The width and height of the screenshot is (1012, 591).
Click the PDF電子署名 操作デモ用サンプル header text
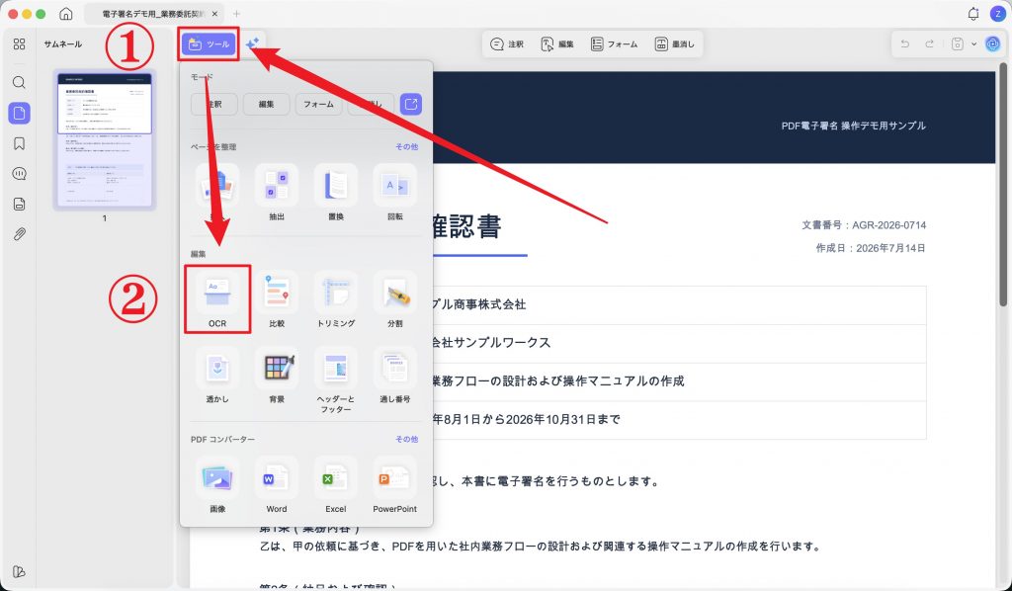(x=853, y=126)
